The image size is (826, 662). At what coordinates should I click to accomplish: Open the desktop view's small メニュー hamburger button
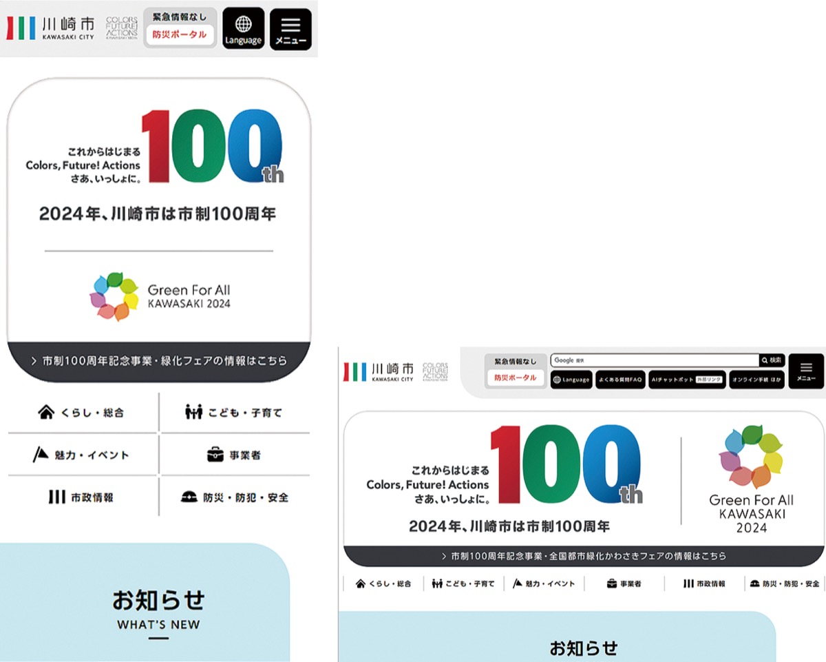point(805,371)
